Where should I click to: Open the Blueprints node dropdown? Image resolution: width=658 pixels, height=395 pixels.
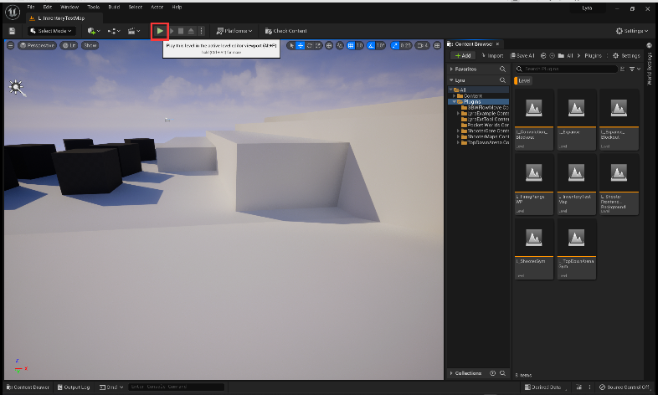point(114,31)
